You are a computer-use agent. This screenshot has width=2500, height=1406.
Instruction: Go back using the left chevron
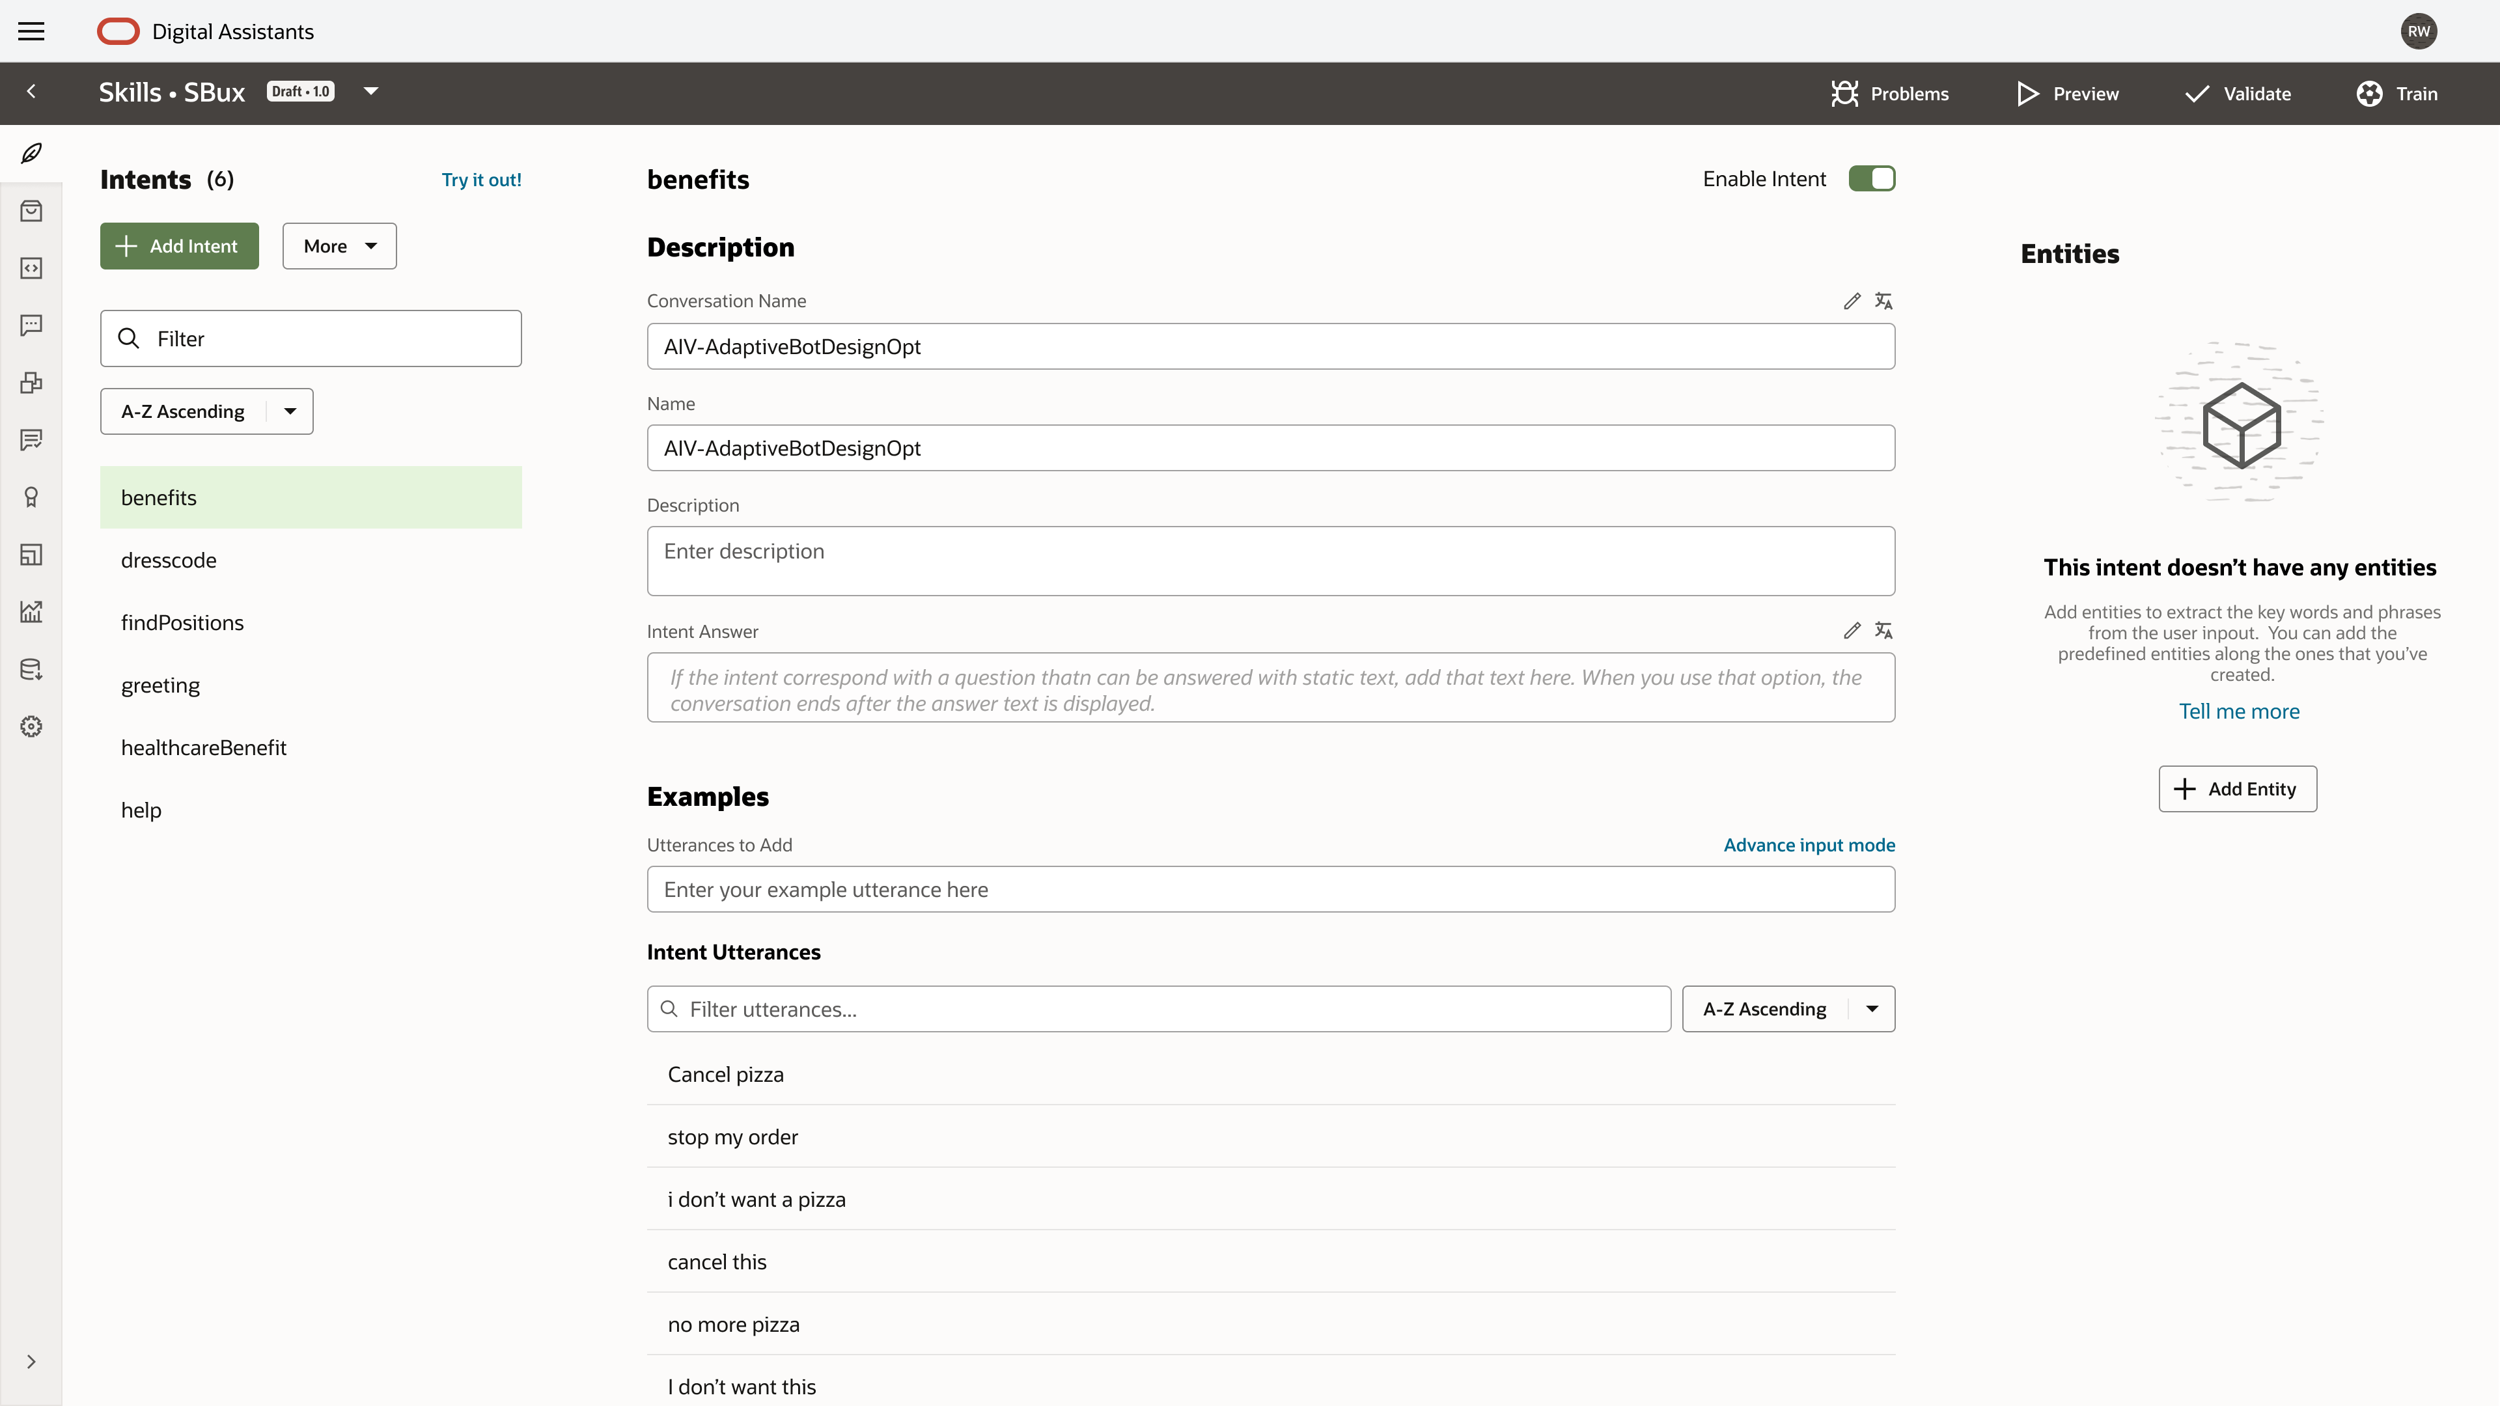coord(31,91)
